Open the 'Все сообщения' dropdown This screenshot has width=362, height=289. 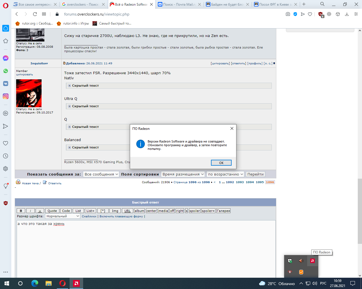pyautogui.click(x=101, y=174)
